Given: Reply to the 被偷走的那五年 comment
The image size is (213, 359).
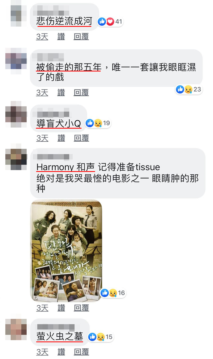Looking at the screenshot, I should [81, 93].
